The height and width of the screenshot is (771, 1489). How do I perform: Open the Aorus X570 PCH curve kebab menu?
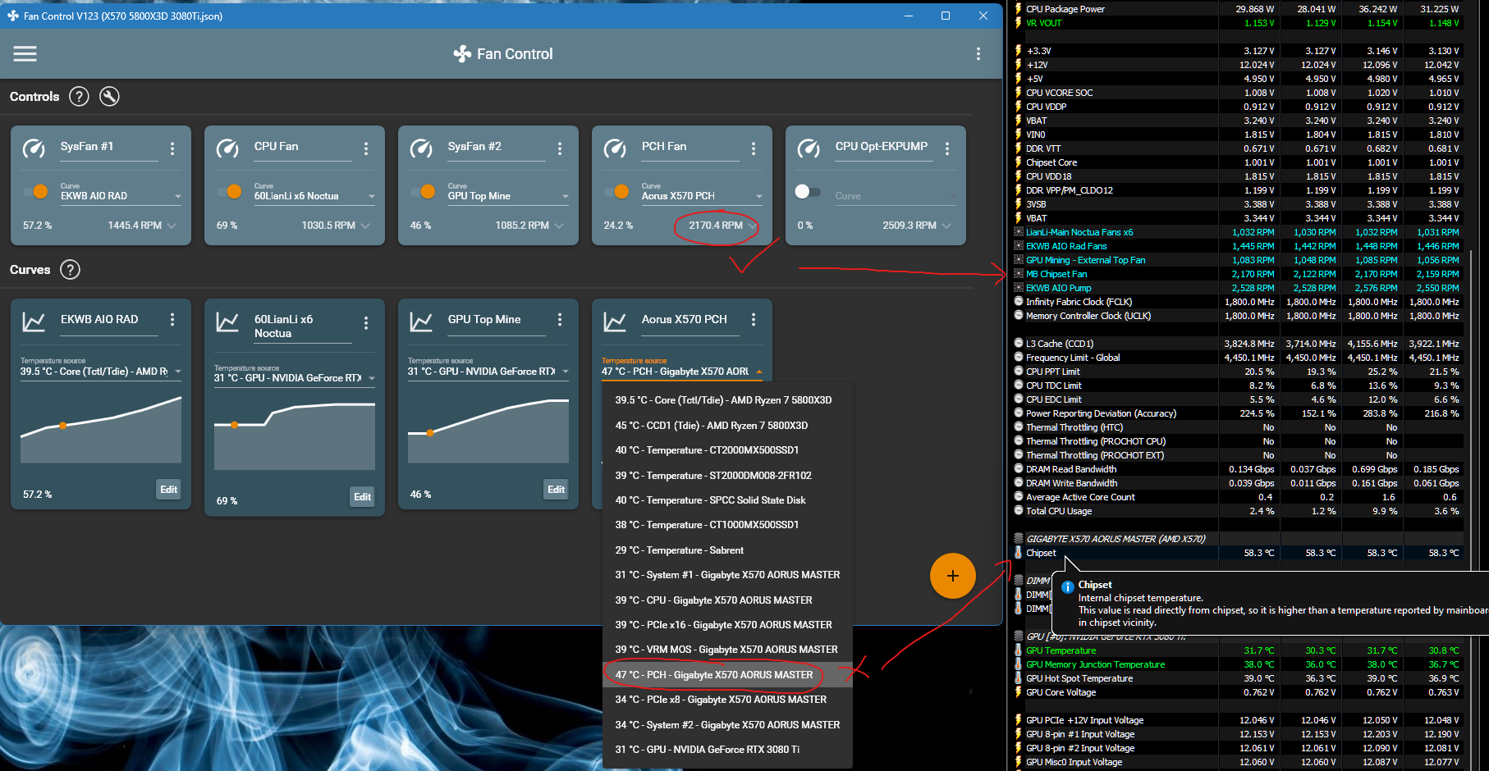point(754,321)
